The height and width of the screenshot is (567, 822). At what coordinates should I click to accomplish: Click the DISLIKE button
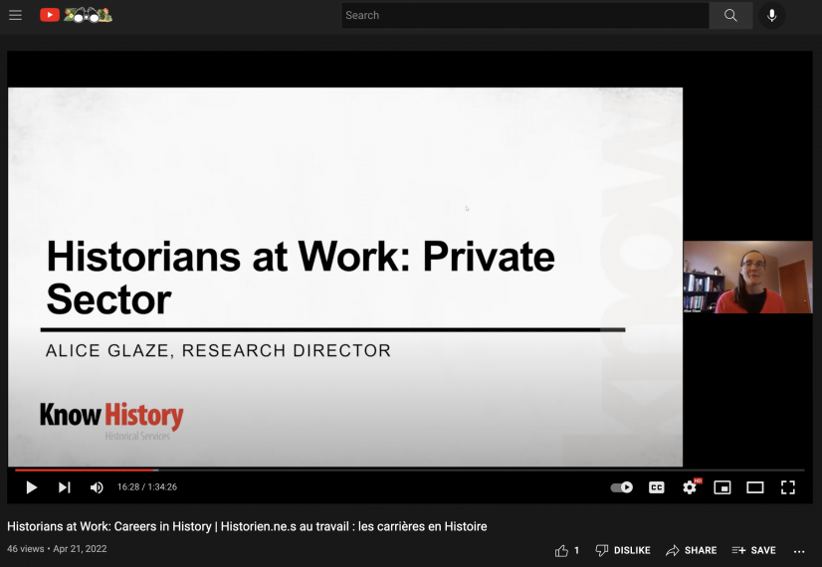pos(623,550)
